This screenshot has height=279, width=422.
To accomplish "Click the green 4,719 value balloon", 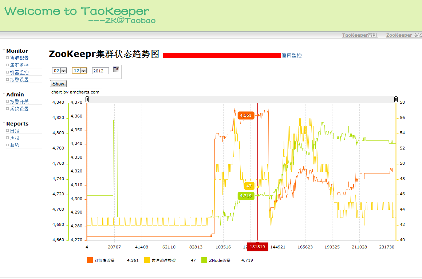I will pos(246,196).
